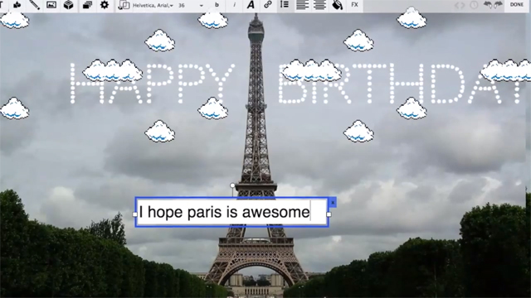Open the FX effects button
This screenshot has height=298, width=531.
(354, 5)
